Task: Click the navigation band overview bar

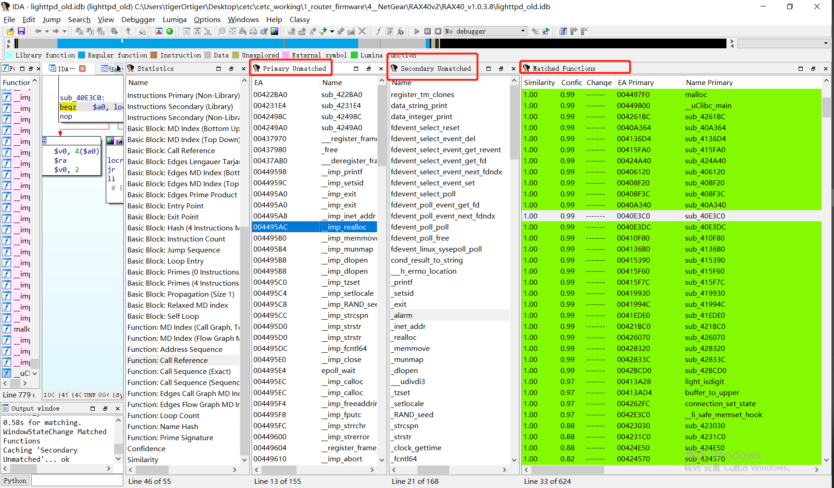Action: coord(370,43)
